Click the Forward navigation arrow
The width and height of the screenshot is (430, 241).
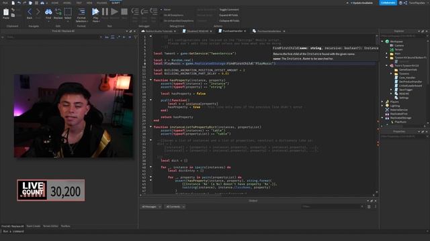[38, 12]
